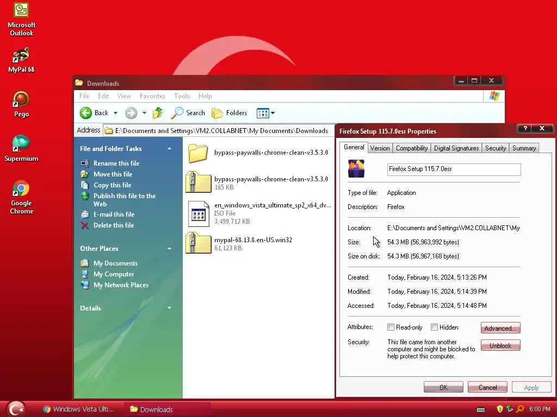Open the Views dropdown arrow
Image resolution: width=557 pixels, height=417 pixels.
273,113
